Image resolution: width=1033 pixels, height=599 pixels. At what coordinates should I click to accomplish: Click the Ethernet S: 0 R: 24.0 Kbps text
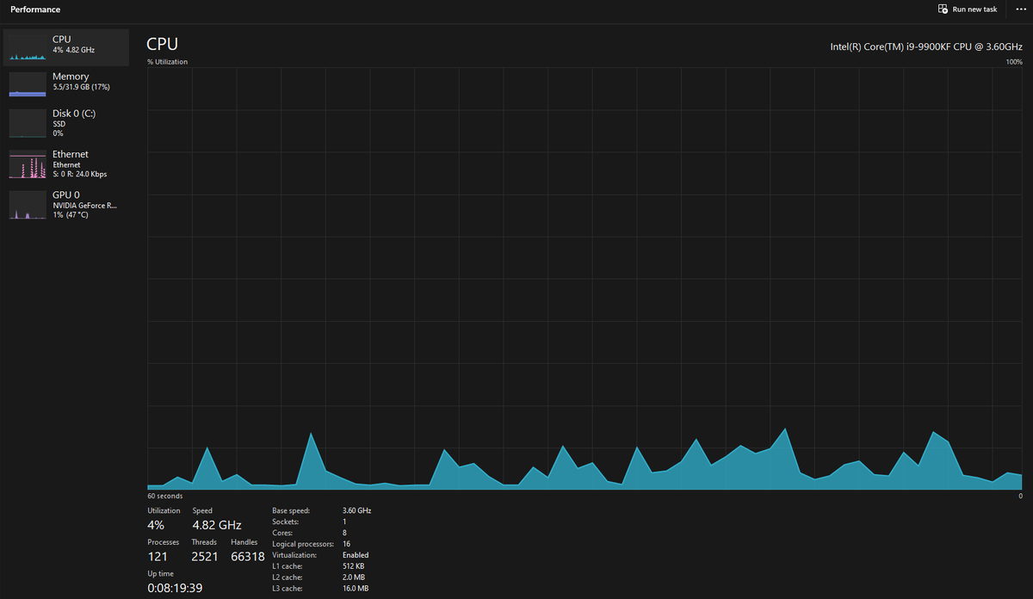[79, 175]
